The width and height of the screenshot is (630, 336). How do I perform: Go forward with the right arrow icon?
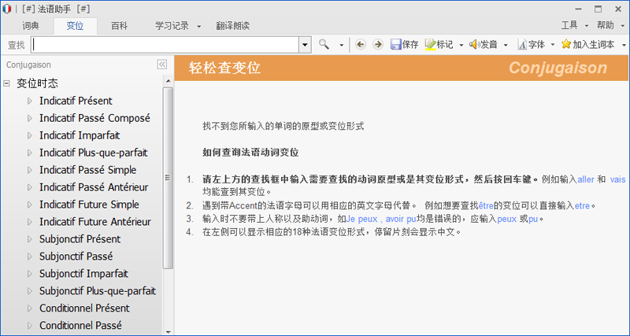[378, 45]
